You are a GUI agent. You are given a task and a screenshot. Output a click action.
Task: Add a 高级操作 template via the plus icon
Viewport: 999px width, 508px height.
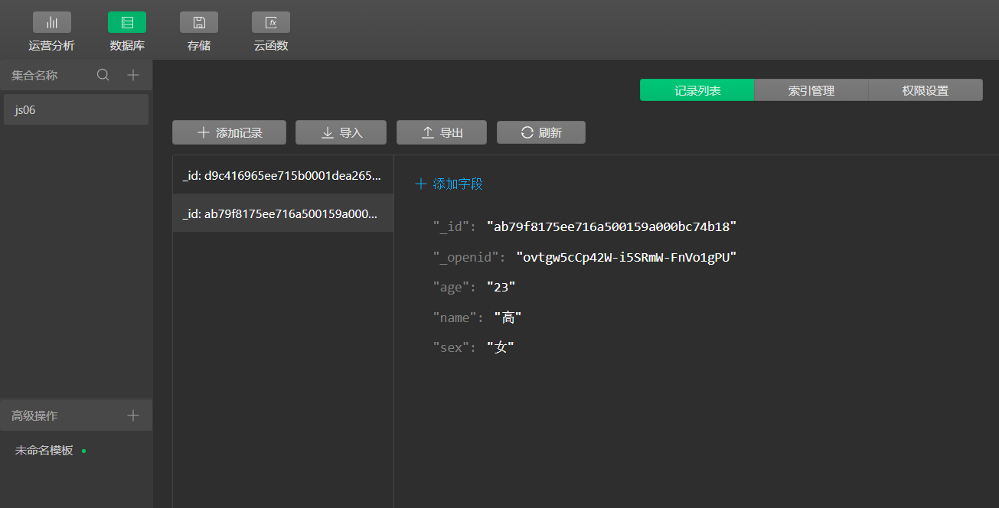(x=133, y=415)
